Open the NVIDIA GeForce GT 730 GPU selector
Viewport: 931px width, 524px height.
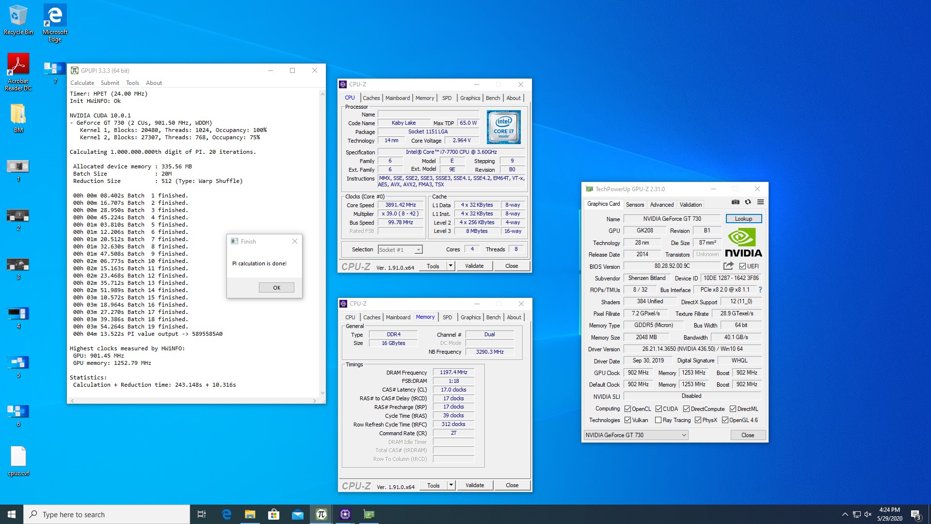636,435
